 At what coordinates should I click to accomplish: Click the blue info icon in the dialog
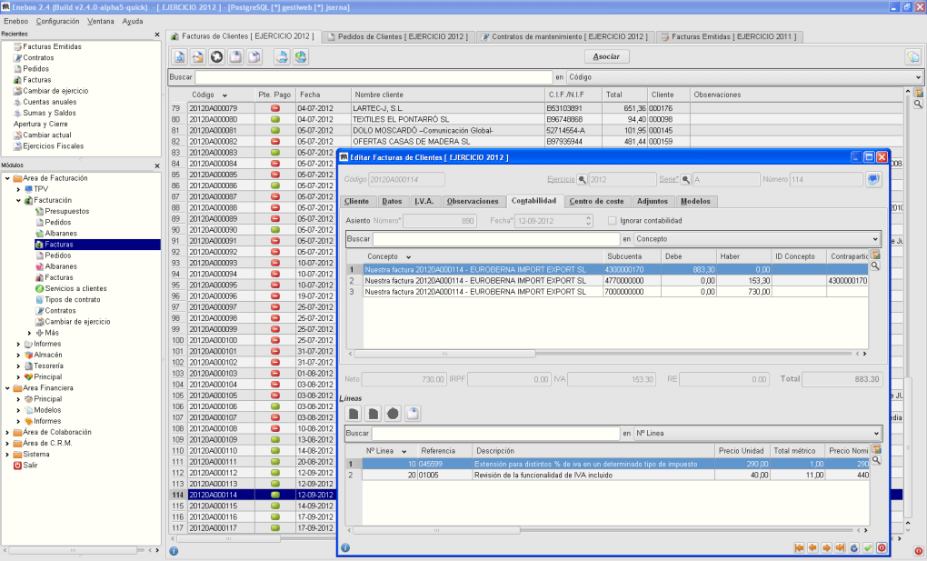[x=345, y=547]
